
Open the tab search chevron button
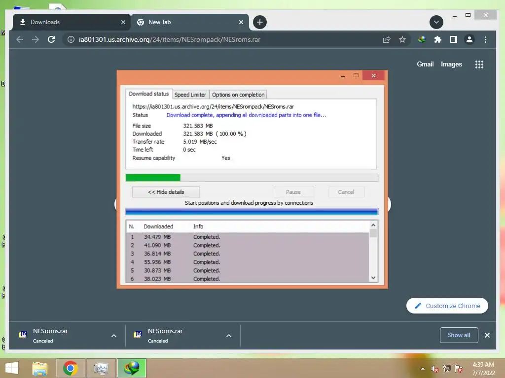coord(436,22)
